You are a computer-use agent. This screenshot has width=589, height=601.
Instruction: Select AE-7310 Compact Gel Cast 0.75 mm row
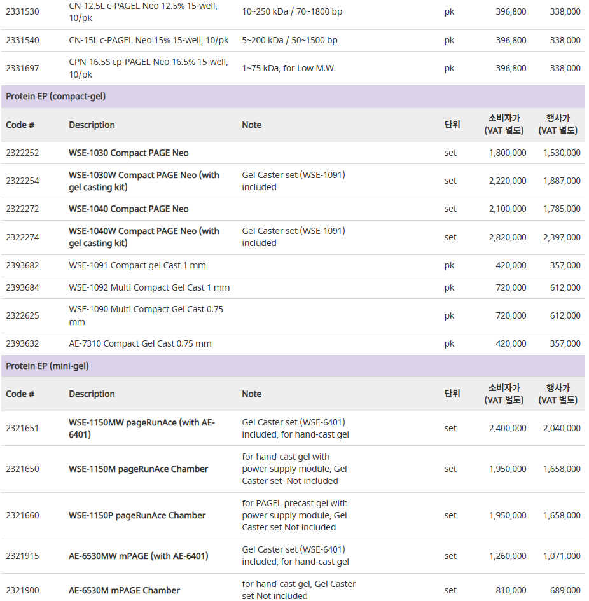293,343
